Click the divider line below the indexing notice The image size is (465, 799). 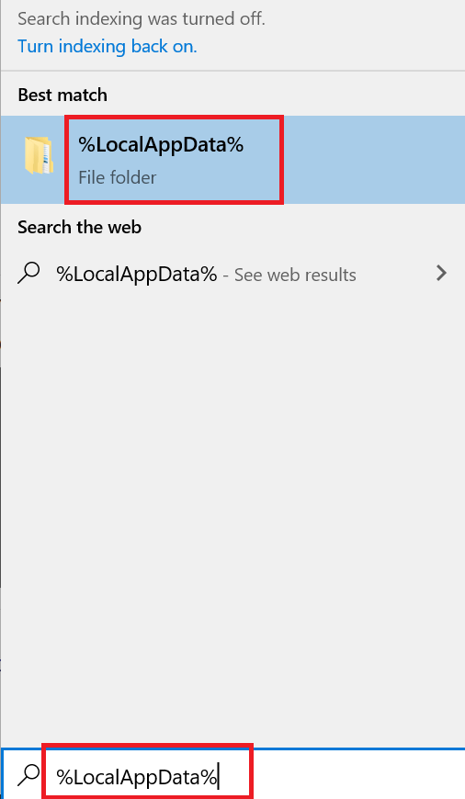pyautogui.click(x=232, y=71)
